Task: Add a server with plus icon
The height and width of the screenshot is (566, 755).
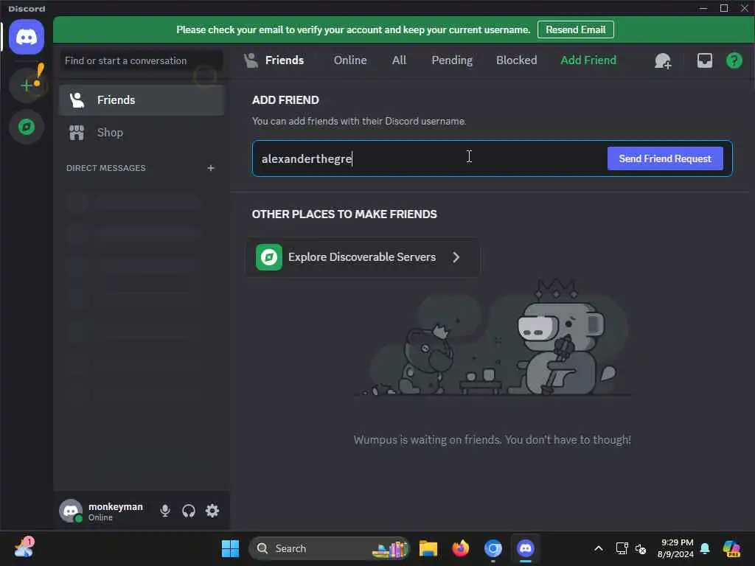Action: 27,85
